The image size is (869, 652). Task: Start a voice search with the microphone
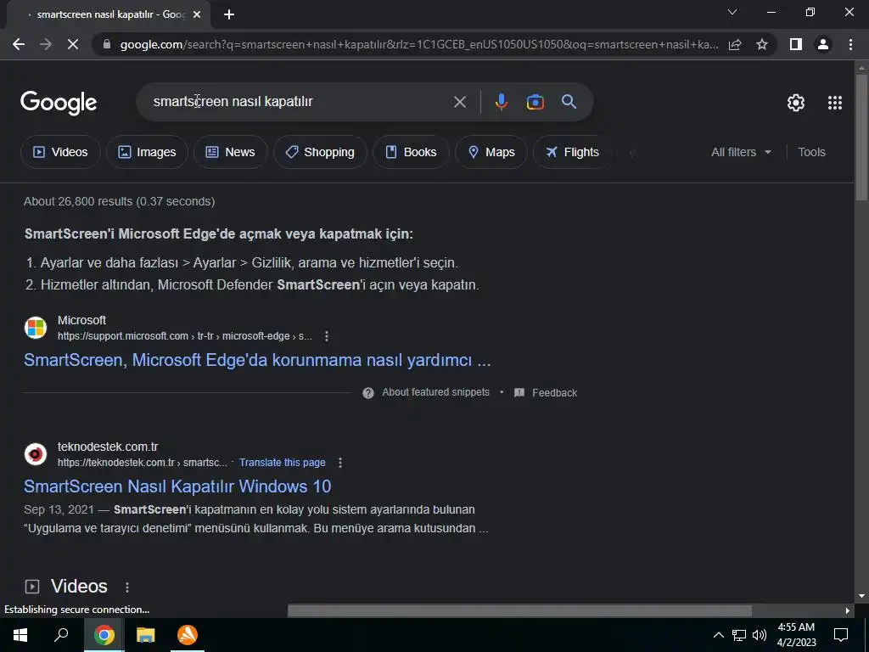(x=501, y=102)
